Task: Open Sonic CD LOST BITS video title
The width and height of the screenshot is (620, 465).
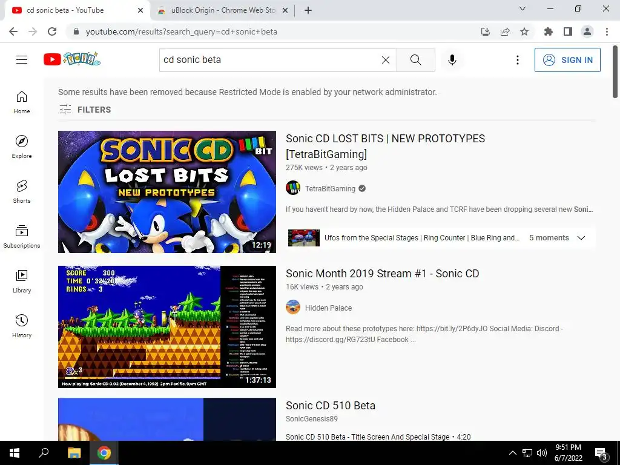Action: click(x=385, y=147)
